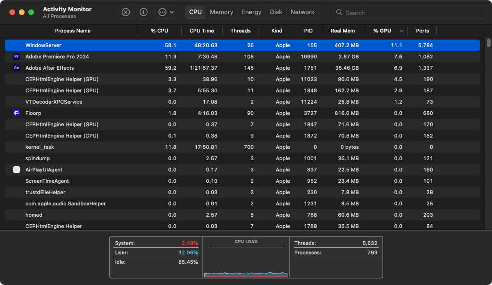The image size is (492, 285).
Task: Click the 17:50.81 CPU Time value
Action: tap(206, 147)
